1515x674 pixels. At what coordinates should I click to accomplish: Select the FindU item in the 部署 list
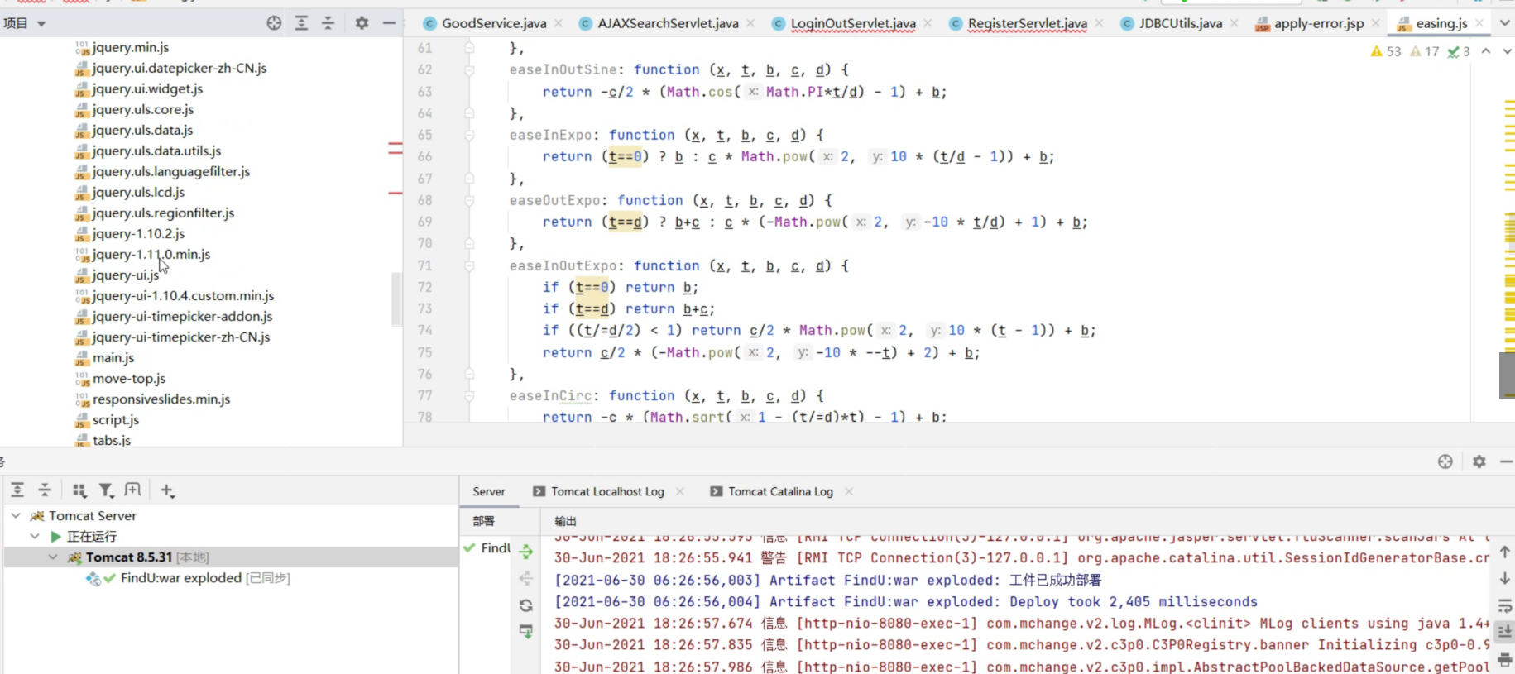[487, 547]
